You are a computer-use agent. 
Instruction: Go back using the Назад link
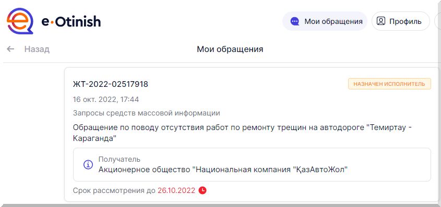click(37, 49)
